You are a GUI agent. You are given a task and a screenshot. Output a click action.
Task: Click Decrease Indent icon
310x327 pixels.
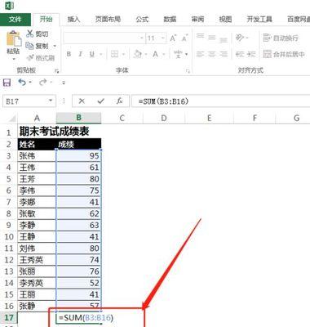pos(240,54)
